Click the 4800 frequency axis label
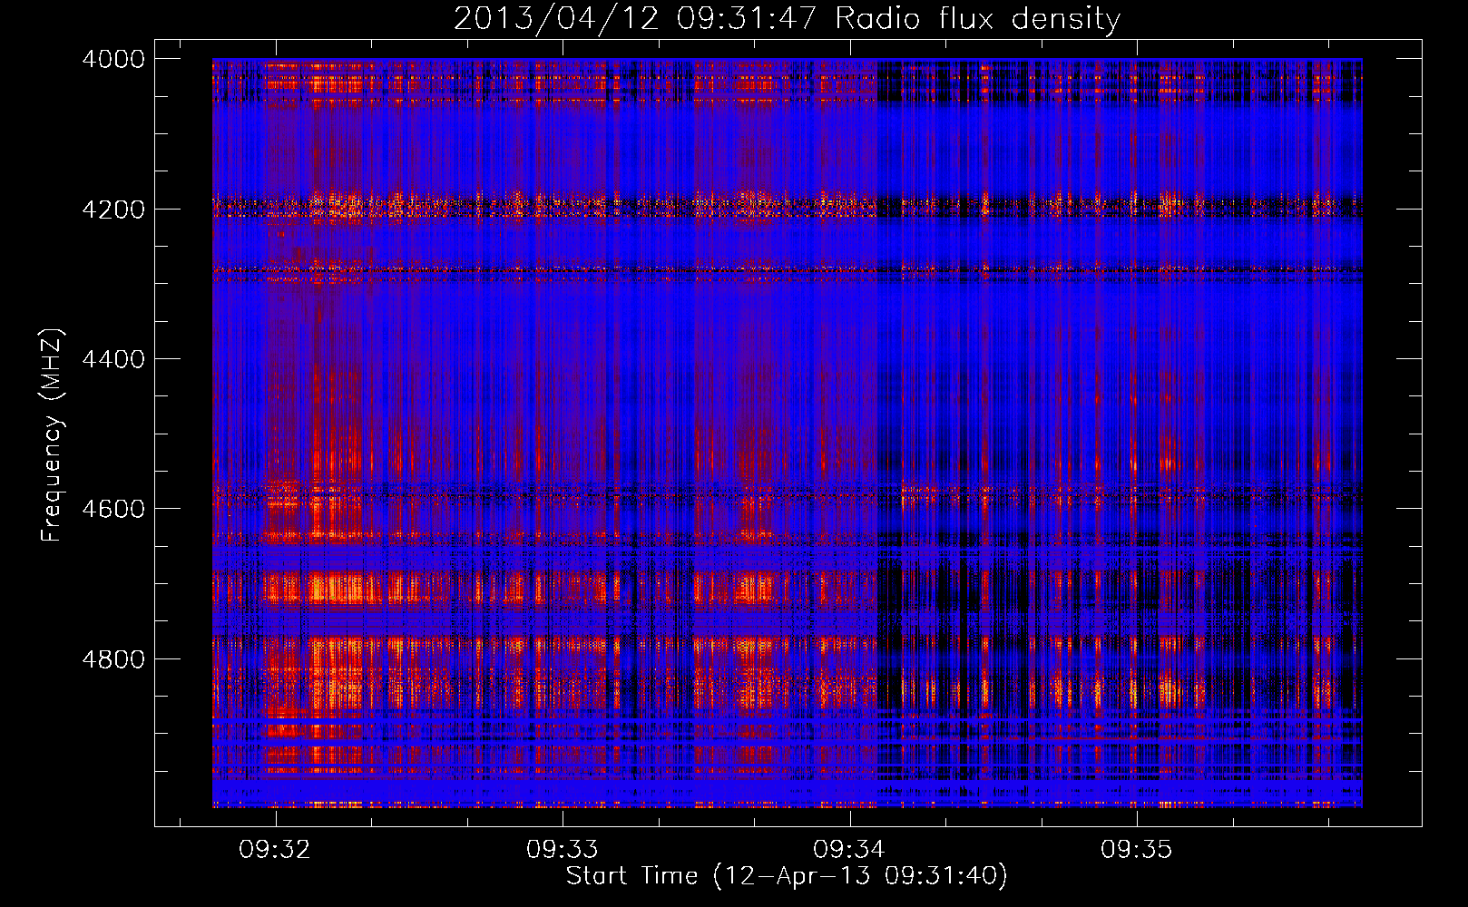The image size is (1468, 907). [113, 659]
